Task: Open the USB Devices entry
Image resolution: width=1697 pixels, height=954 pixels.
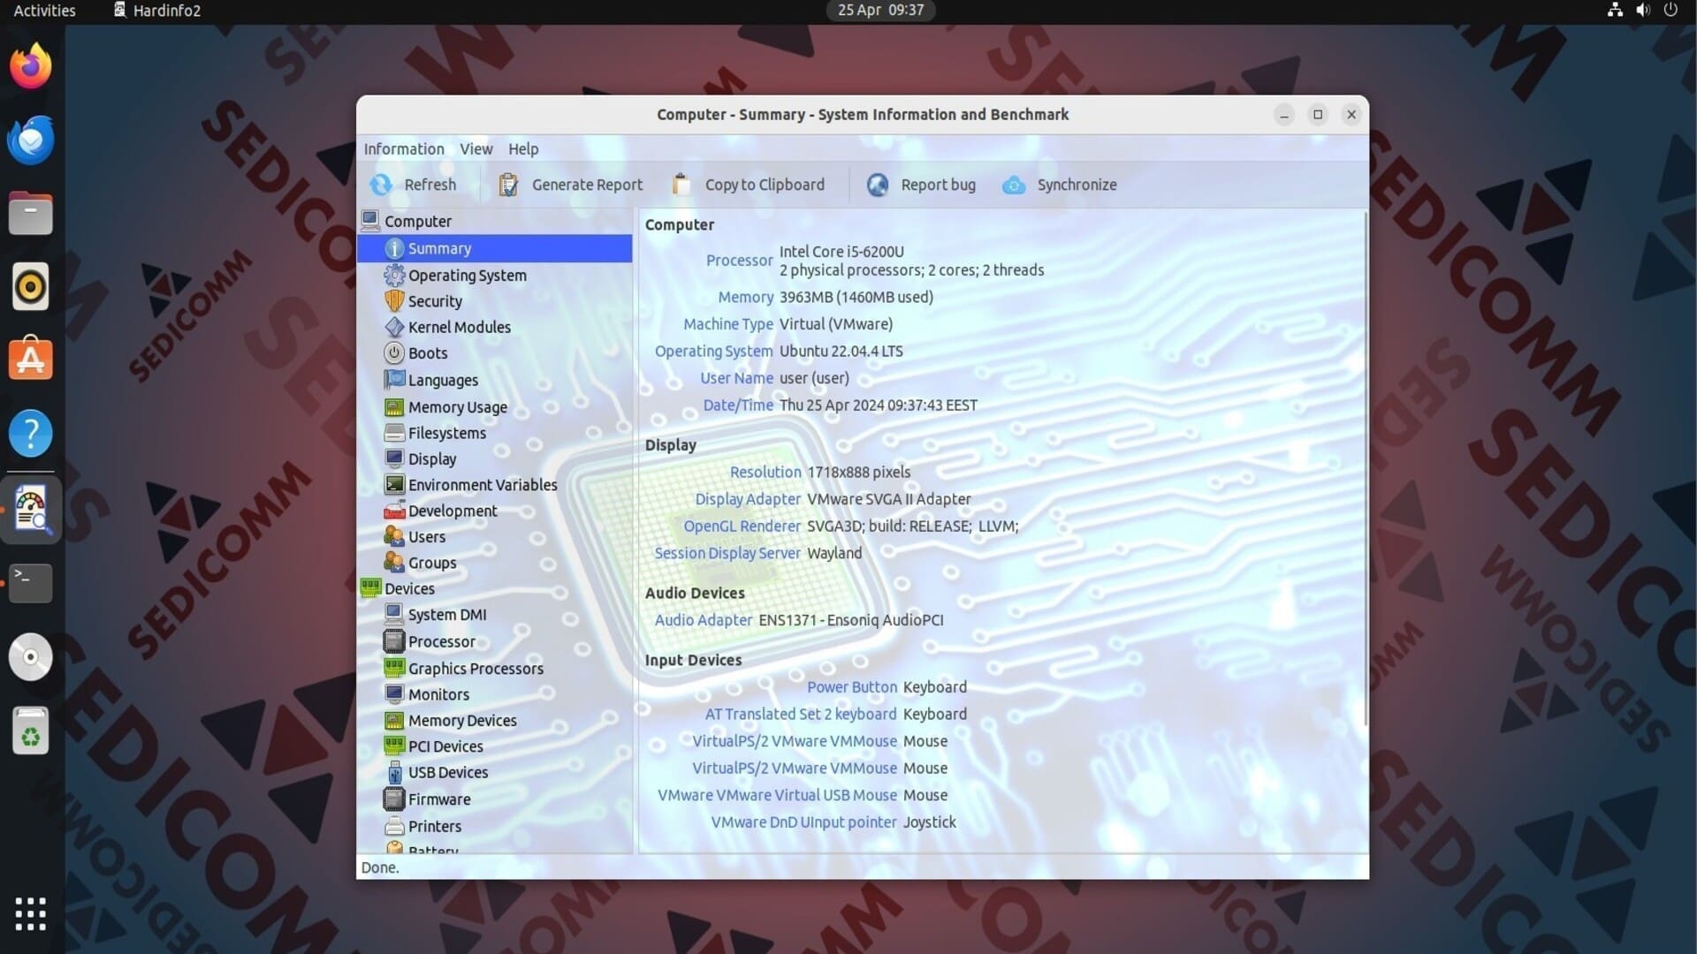Action: (x=447, y=772)
